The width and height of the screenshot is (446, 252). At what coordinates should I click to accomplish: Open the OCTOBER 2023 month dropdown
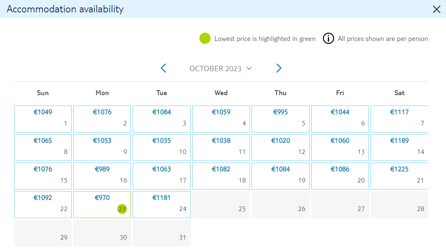221,68
